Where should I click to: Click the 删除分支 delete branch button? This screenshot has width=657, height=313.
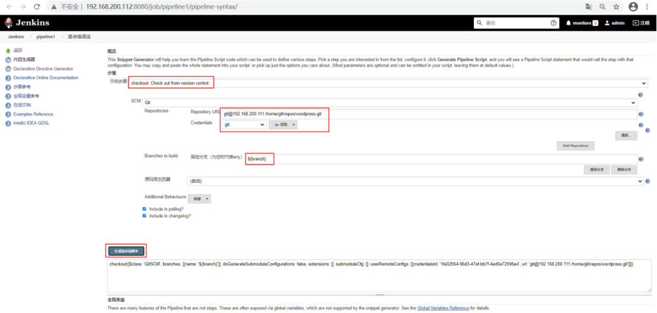[x=624, y=170]
